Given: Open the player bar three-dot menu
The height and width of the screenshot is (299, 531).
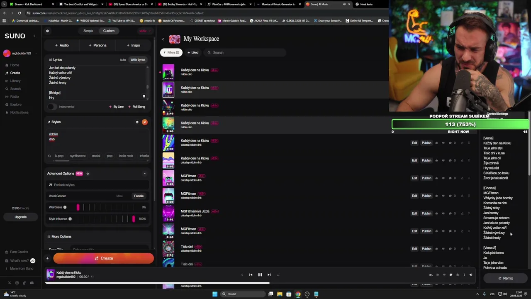Looking at the screenshot, I should point(464,275).
